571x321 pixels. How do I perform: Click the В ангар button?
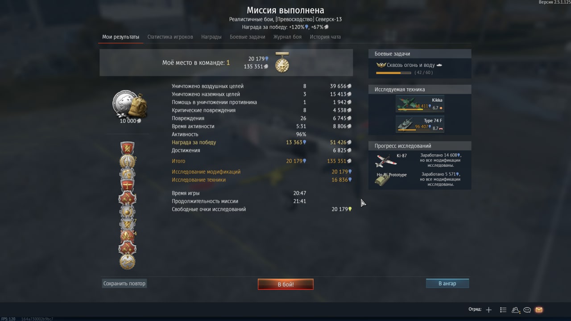point(447,284)
